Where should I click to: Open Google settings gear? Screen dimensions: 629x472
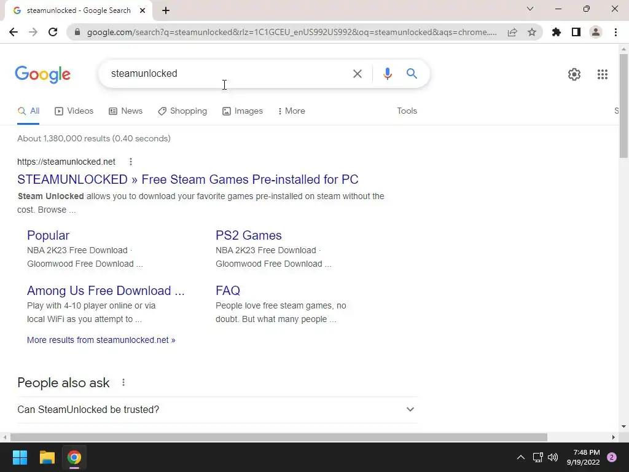click(x=574, y=74)
